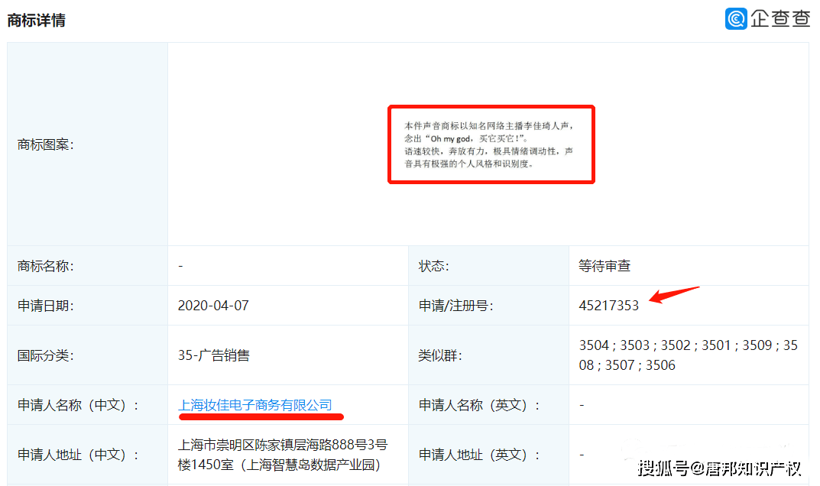Click the 35-广告销售 international class value
The image size is (820, 486).
213,355
